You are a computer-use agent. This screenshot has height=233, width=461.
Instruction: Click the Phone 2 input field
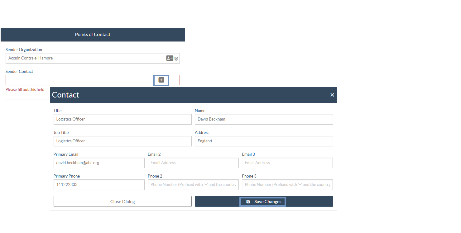(x=193, y=185)
